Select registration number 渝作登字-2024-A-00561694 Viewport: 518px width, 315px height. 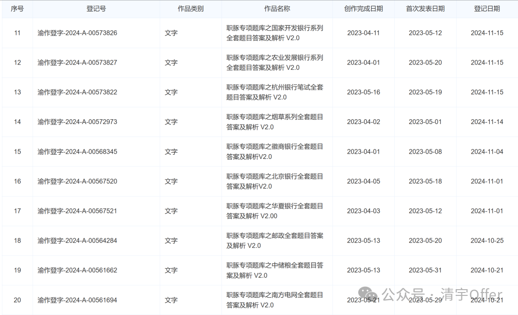coord(77,300)
